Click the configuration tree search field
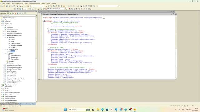 click(x=18, y=16)
